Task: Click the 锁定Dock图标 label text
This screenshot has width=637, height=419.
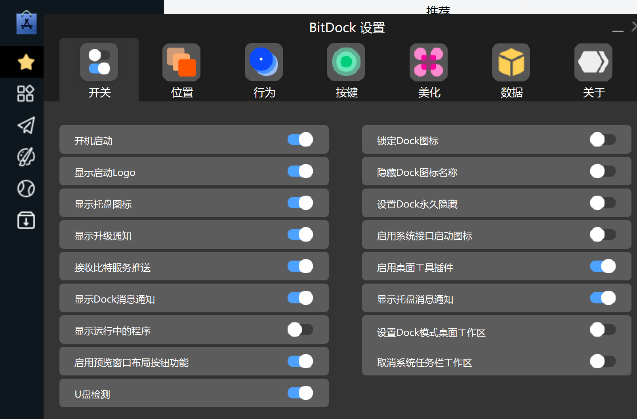Action: coord(408,141)
